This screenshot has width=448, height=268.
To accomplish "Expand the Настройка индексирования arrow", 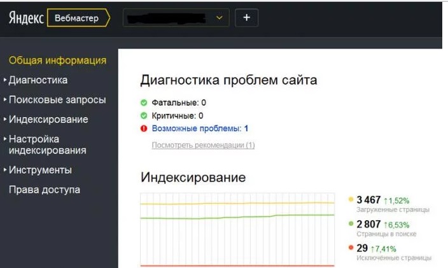I will pyautogui.click(x=5, y=139).
